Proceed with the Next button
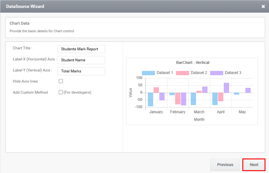The height and width of the screenshot is (173, 269). [254, 164]
